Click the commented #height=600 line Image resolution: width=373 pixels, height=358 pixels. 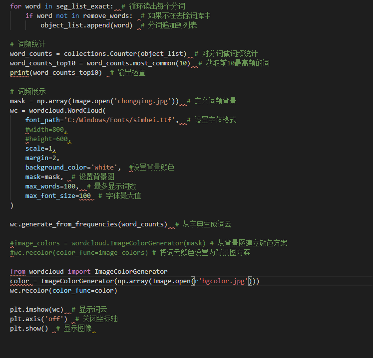coord(48,139)
